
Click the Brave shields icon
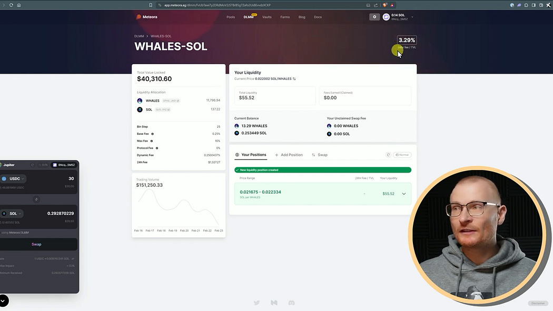(384, 5)
